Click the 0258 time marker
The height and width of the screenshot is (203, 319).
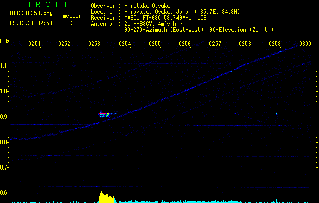[x=245, y=43]
